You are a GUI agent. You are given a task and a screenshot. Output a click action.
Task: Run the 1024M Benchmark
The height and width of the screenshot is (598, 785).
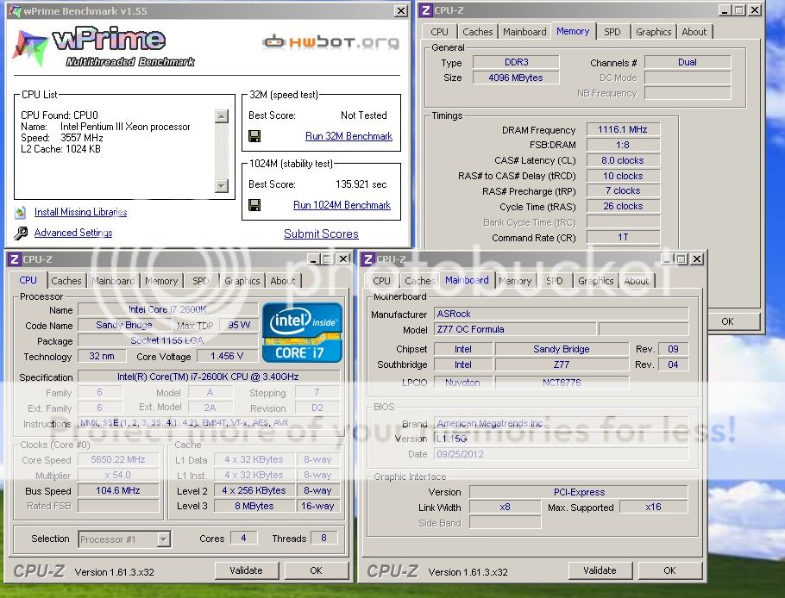click(x=342, y=205)
